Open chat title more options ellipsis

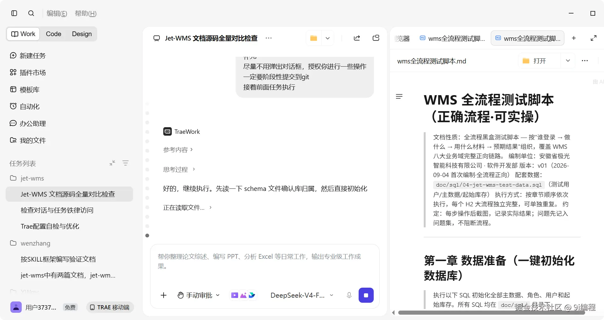coord(269,38)
